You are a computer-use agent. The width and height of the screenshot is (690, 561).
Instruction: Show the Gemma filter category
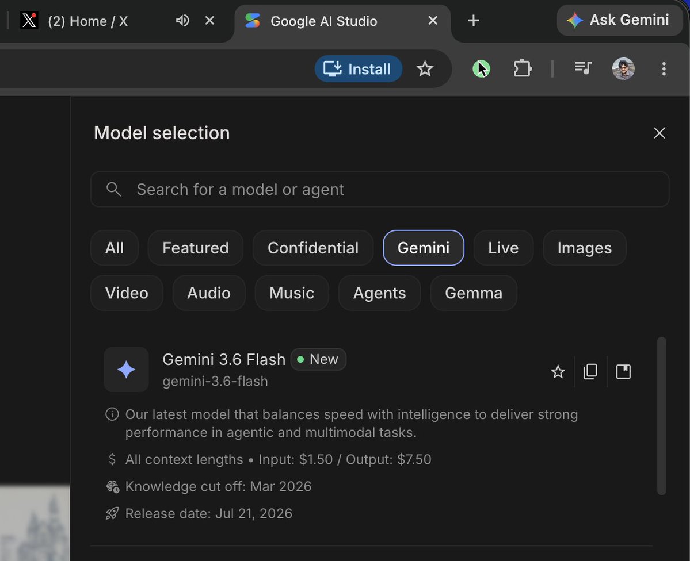474,293
